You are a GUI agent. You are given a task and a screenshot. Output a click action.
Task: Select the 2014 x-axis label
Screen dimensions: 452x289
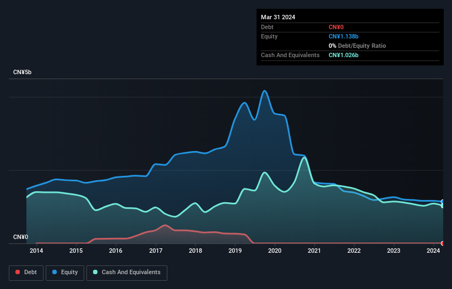pos(36,251)
